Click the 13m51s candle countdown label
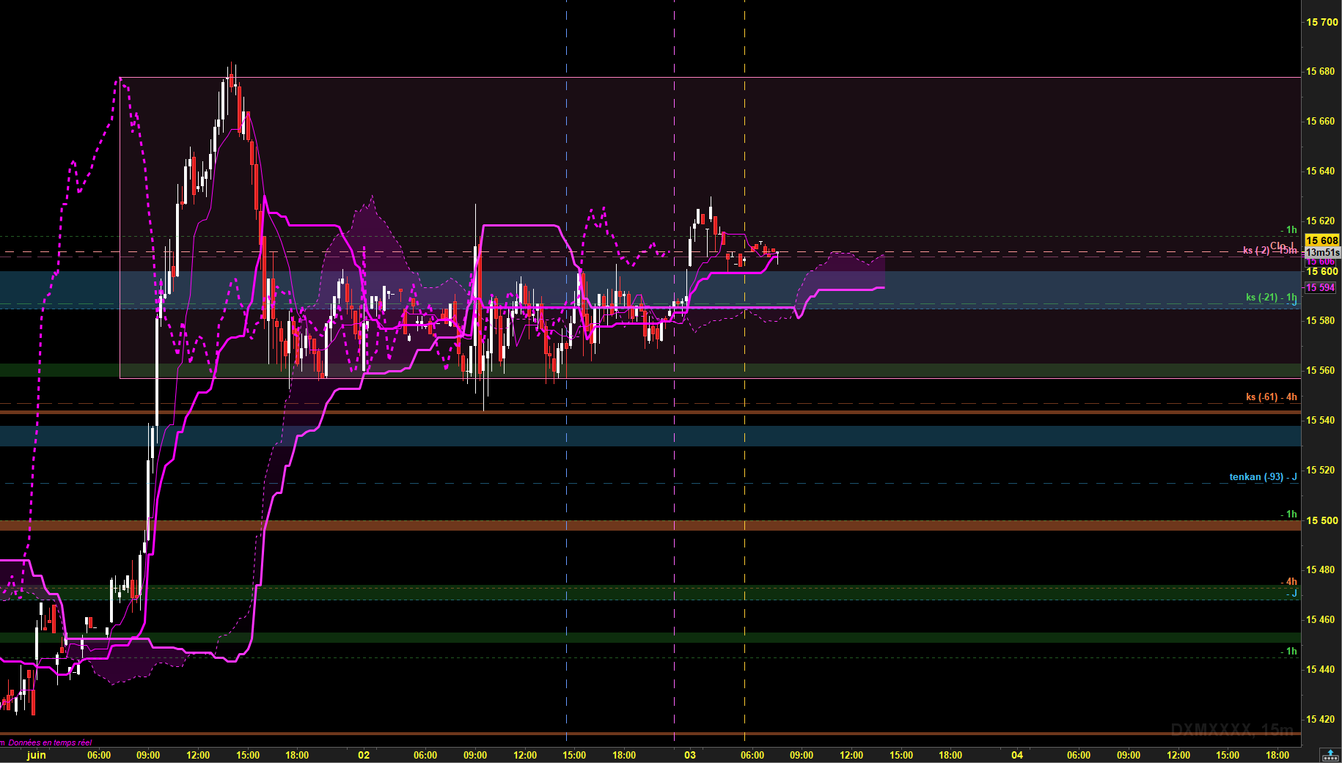The width and height of the screenshot is (1342, 763). tap(1323, 252)
